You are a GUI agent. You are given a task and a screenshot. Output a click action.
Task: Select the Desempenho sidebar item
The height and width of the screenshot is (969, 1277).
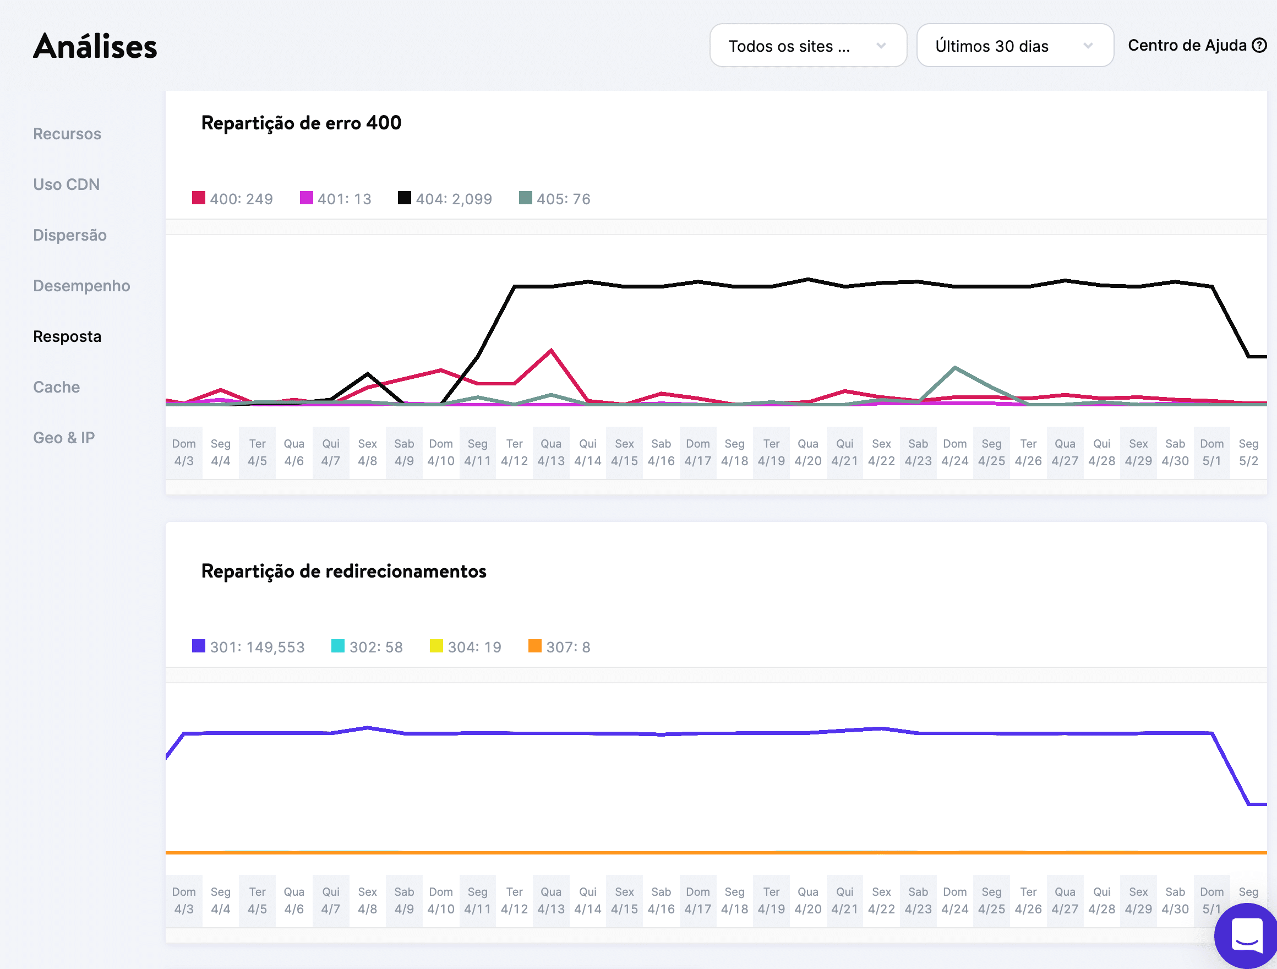tap(82, 285)
